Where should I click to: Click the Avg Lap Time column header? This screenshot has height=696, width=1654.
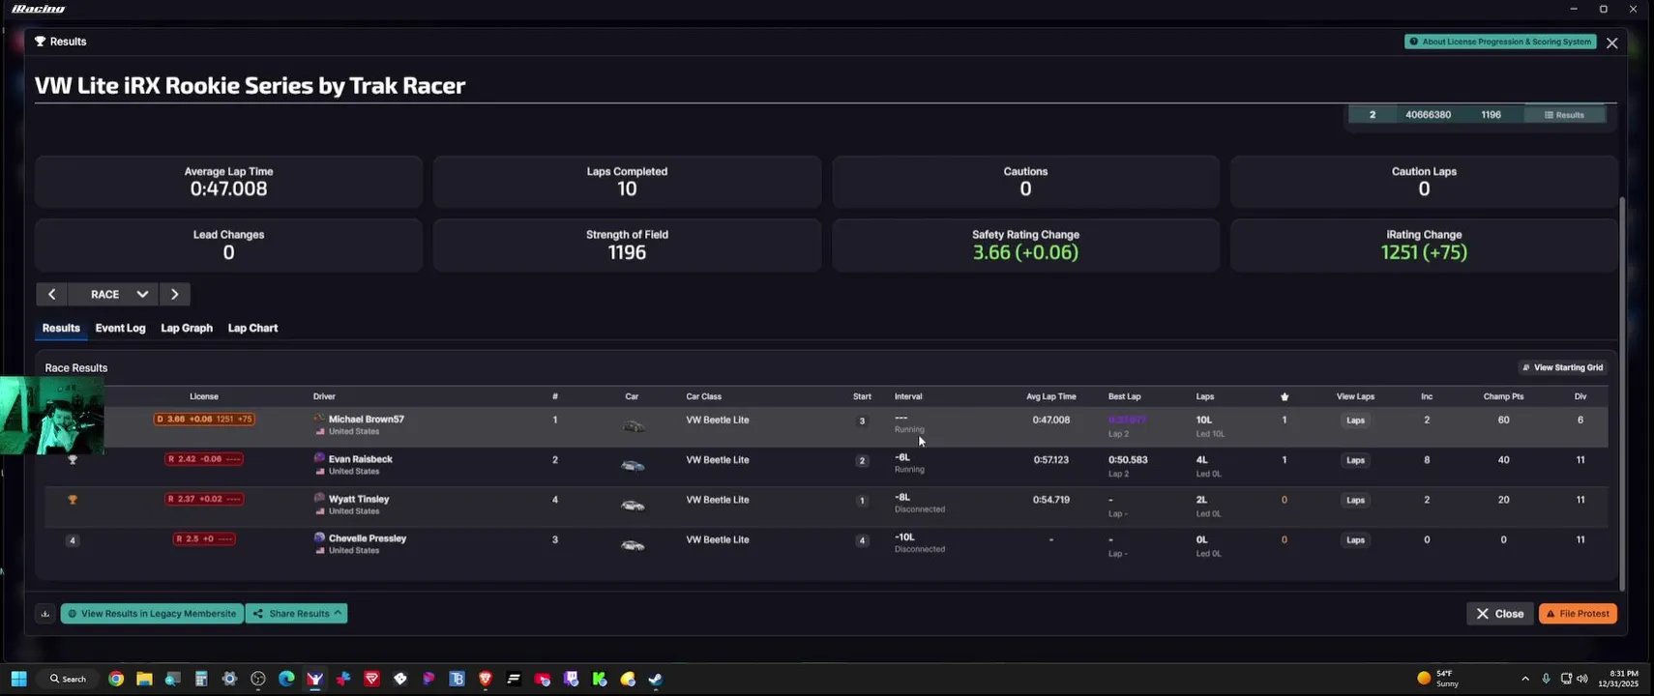tap(1051, 396)
